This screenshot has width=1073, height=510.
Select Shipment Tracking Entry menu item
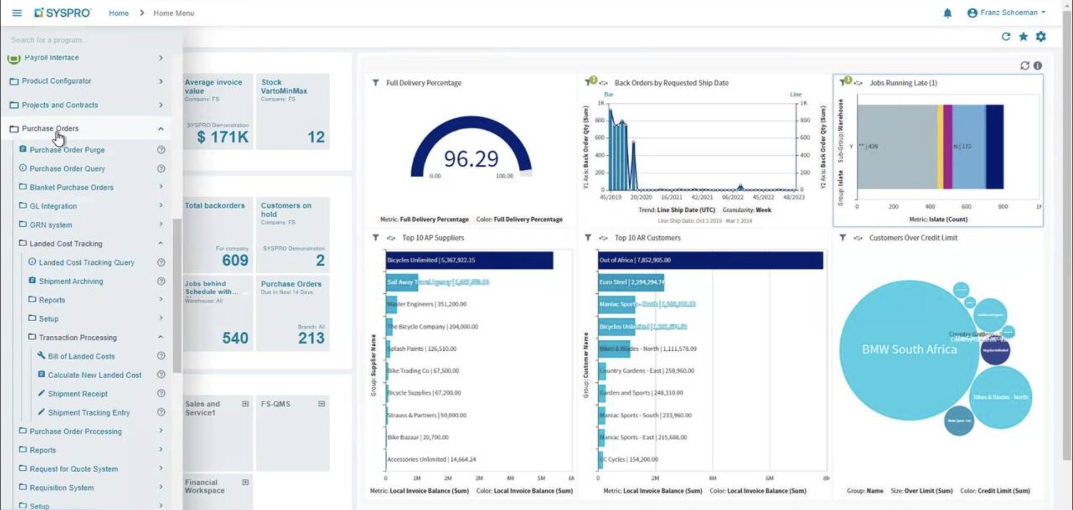coord(88,413)
